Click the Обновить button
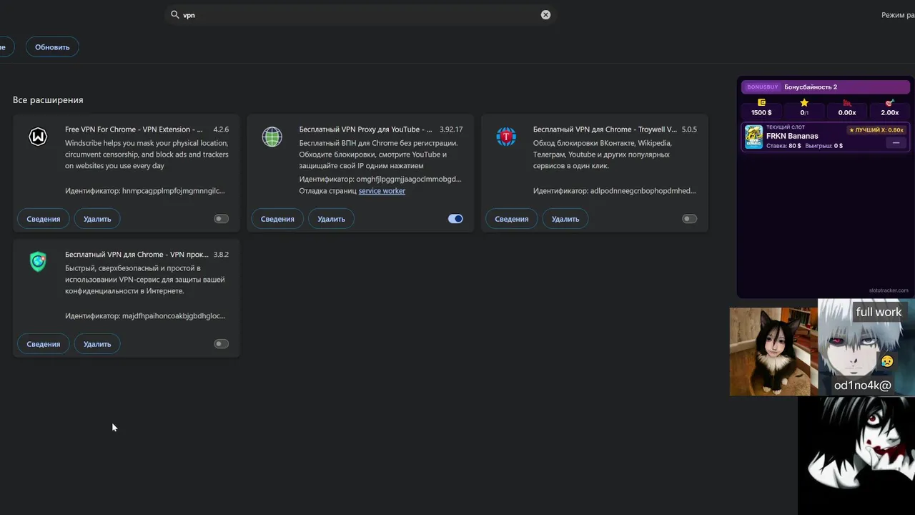The width and height of the screenshot is (915, 515). click(x=52, y=47)
